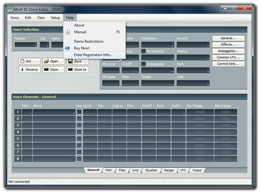Viewport: 262px width, 195px height.
Task: Click the voice Number stepper arrows
Action: 36,44
